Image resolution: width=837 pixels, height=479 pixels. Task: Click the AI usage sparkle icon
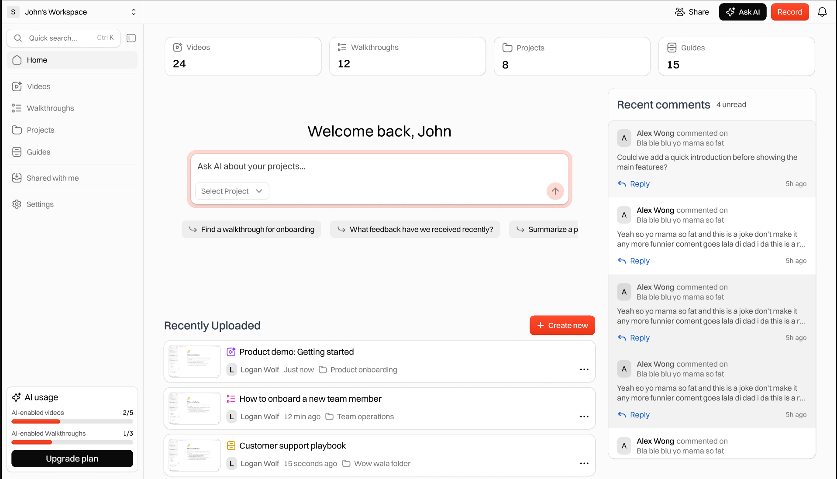pos(17,397)
